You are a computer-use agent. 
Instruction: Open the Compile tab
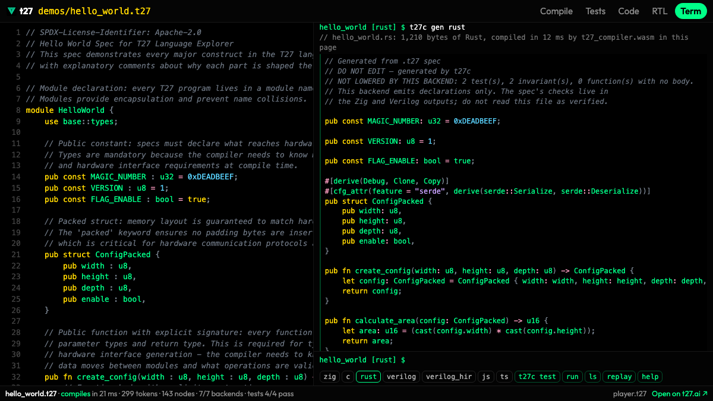click(x=556, y=11)
